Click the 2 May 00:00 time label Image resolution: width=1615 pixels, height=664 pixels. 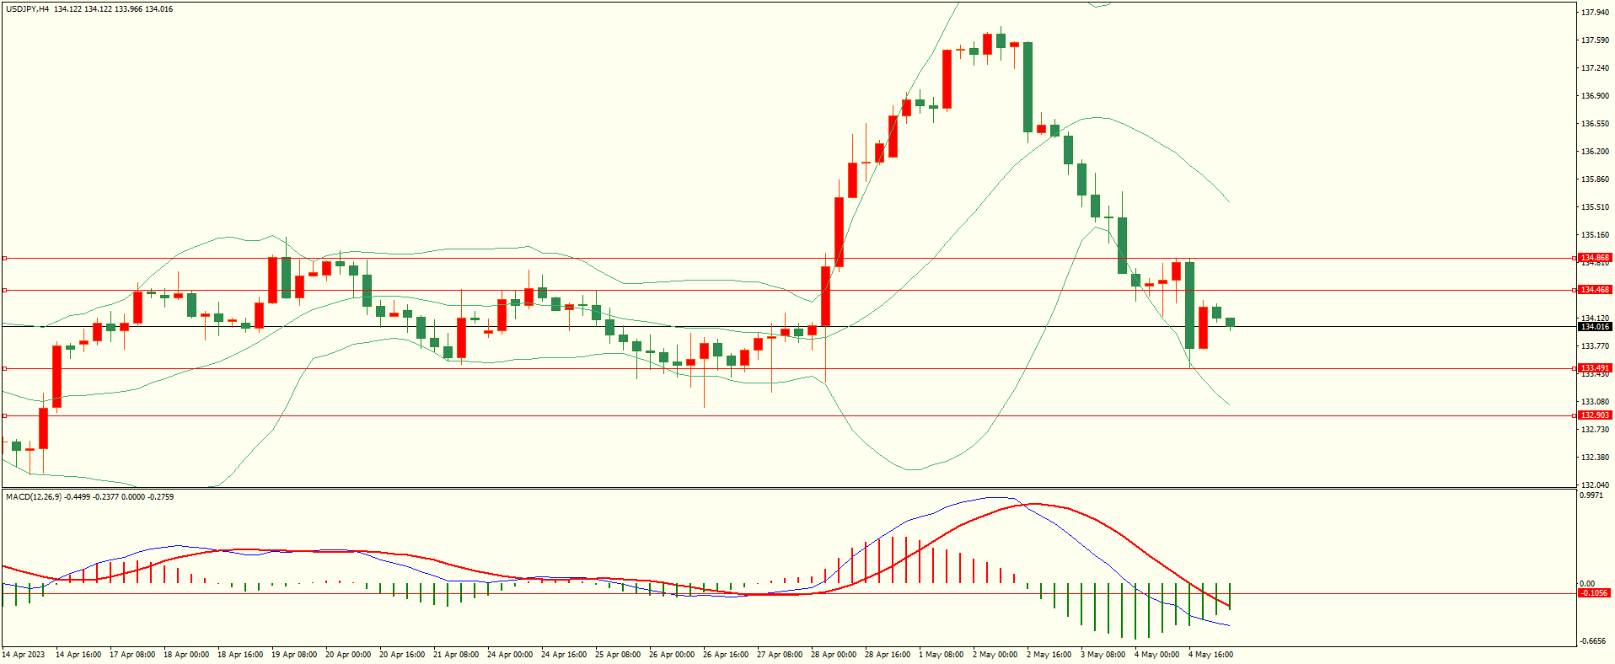point(995,655)
